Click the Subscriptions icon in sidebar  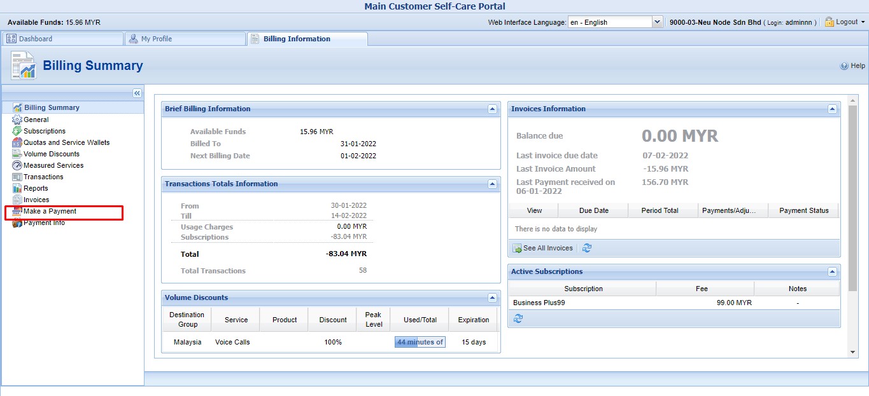tap(17, 131)
